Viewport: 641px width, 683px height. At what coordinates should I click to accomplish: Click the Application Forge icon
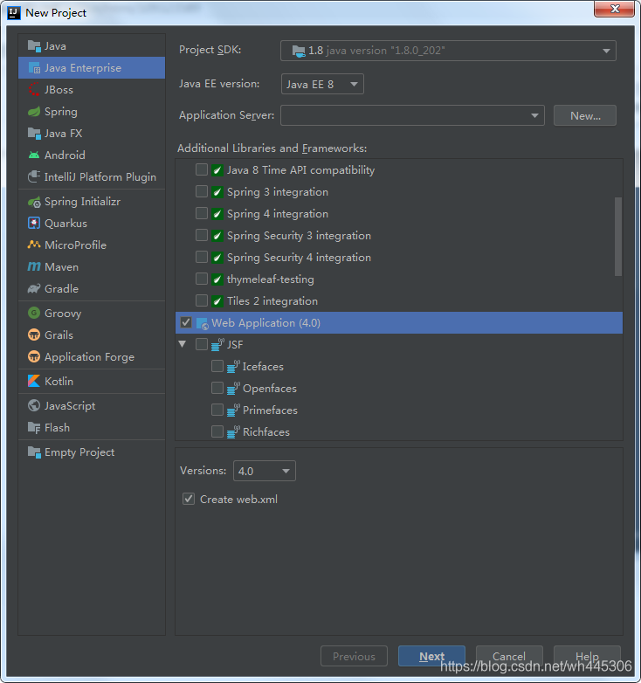34,356
